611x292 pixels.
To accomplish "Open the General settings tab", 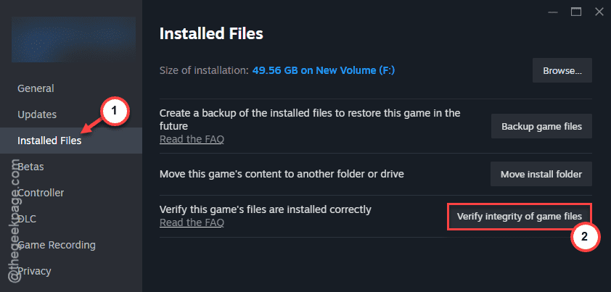I will tap(36, 88).
